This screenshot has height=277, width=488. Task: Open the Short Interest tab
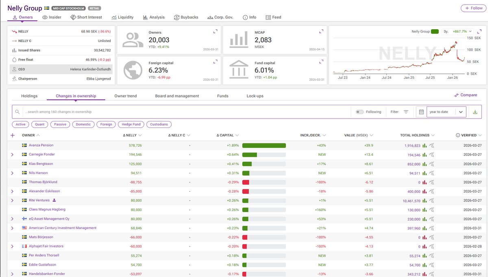coord(86,17)
